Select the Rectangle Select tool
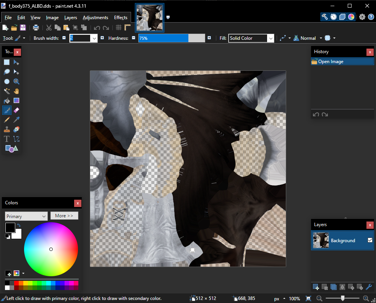 (7, 62)
